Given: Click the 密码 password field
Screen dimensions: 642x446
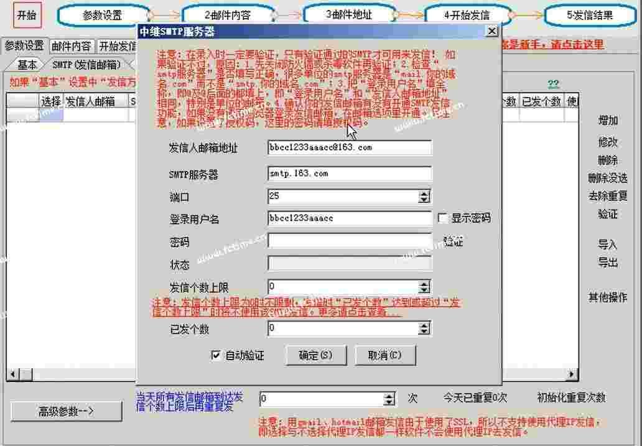Looking at the screenshot, I should pyautogui.click(x=350, y=241).
